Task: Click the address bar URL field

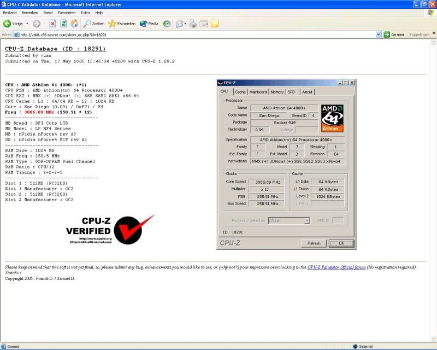Action: (197, 35)
